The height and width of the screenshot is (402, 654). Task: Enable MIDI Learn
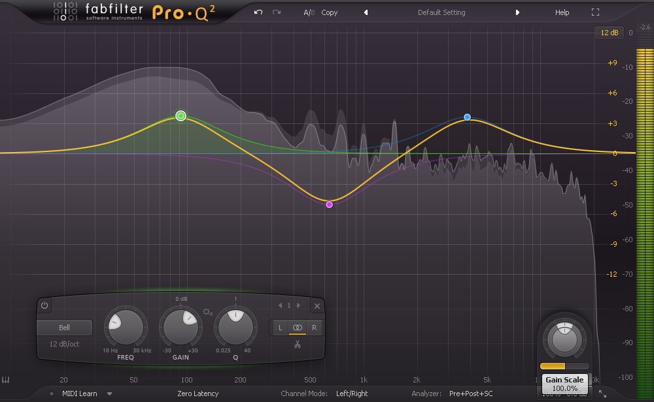pos(79,394)
